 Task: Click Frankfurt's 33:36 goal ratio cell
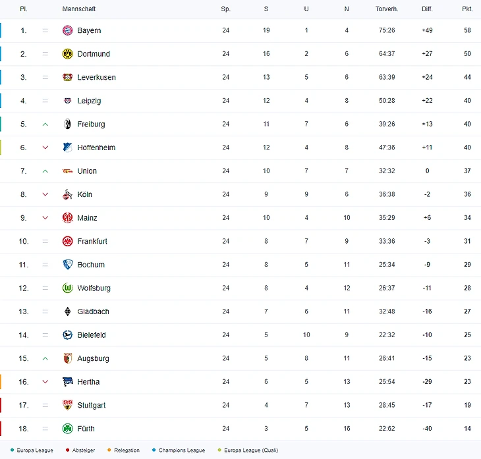click(387, 241)
